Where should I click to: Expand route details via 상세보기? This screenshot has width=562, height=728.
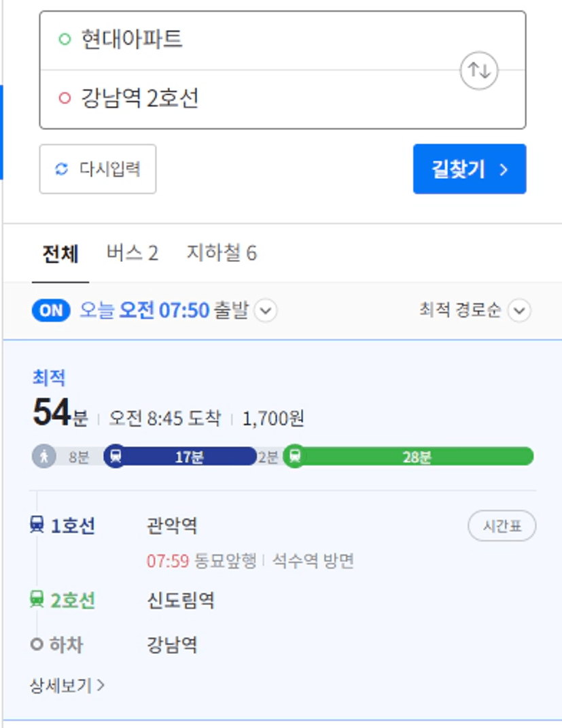coord(67,685)
